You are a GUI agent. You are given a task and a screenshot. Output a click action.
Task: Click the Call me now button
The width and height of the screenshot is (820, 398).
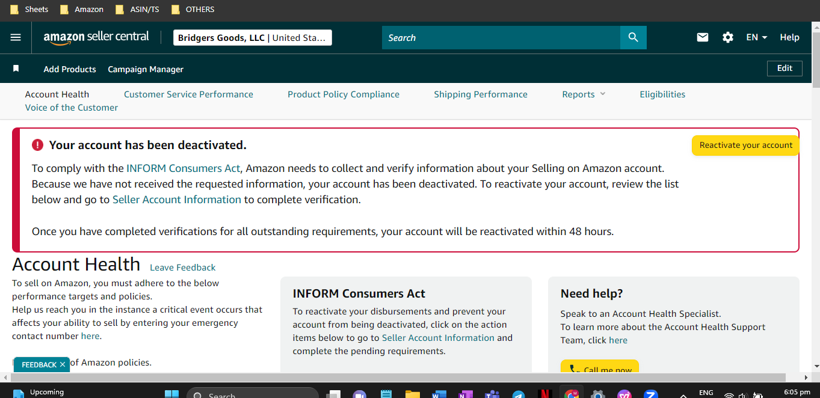pyautogui.click(x=600, y=367)
